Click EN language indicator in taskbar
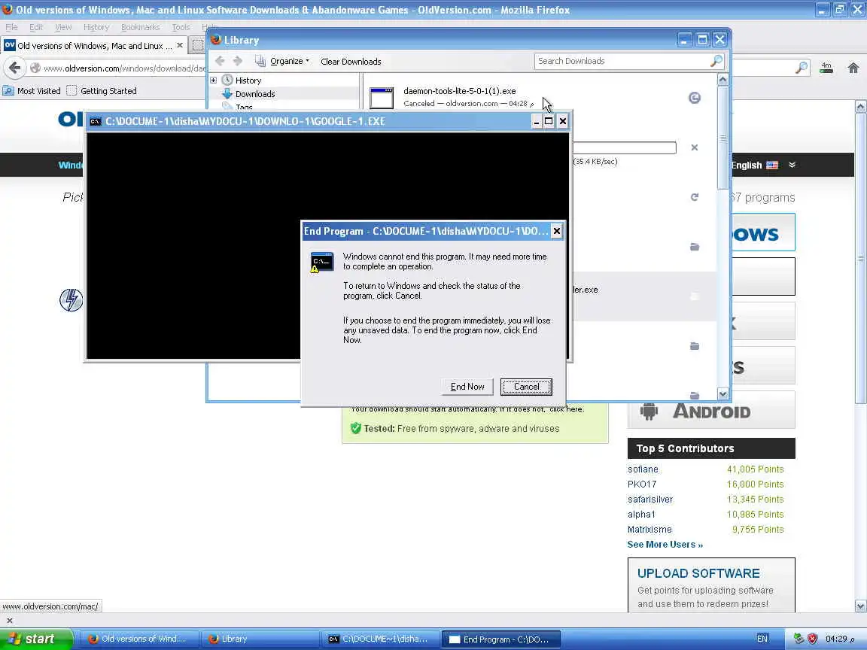This screenshot has height=650, width=867. point(762,639)
